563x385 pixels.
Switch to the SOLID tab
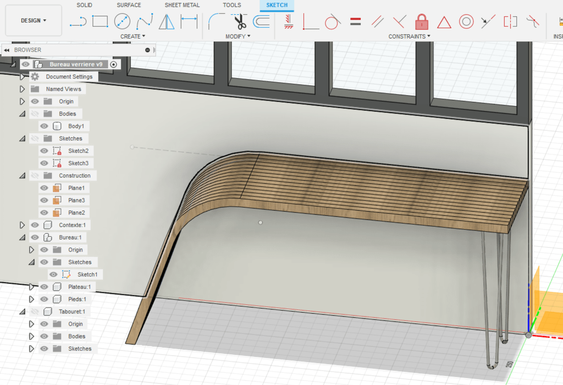(84, 5)
